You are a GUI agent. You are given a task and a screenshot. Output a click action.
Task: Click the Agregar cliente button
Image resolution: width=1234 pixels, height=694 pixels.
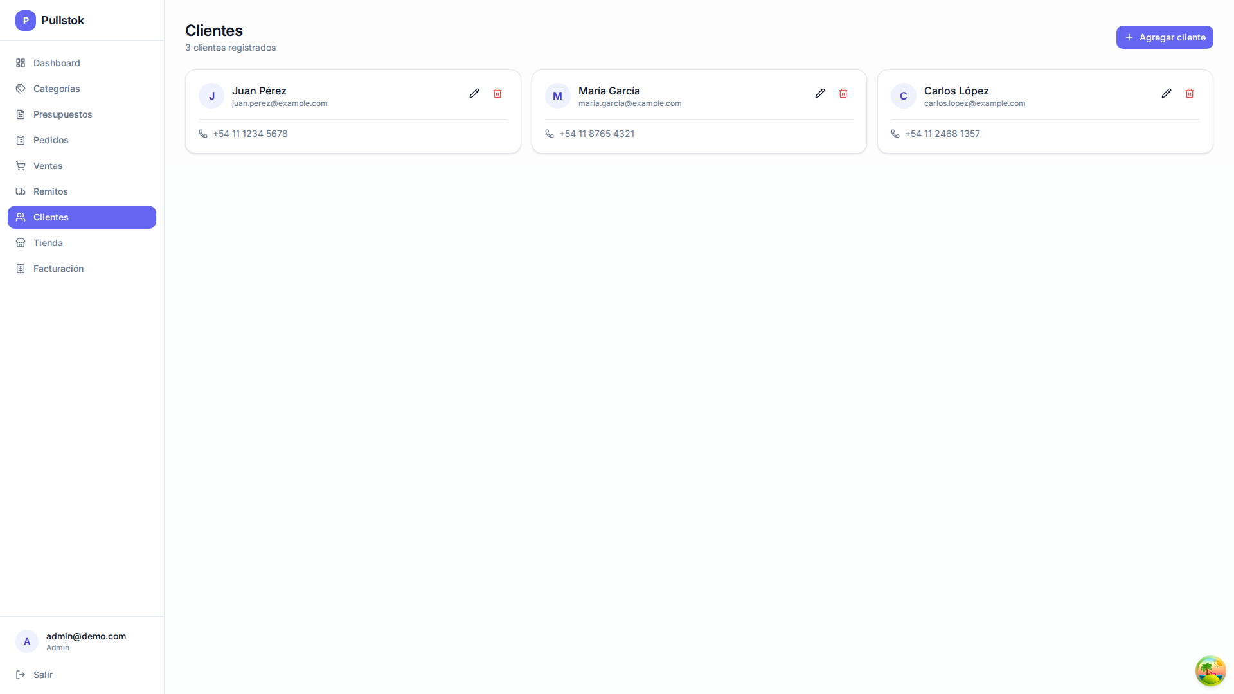(x=1165, y=37)
